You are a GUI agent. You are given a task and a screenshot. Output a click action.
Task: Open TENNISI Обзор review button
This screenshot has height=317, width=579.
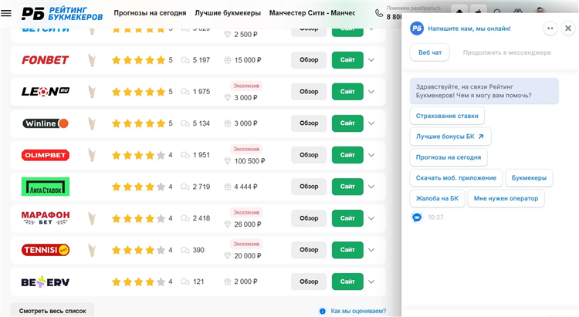309,250
